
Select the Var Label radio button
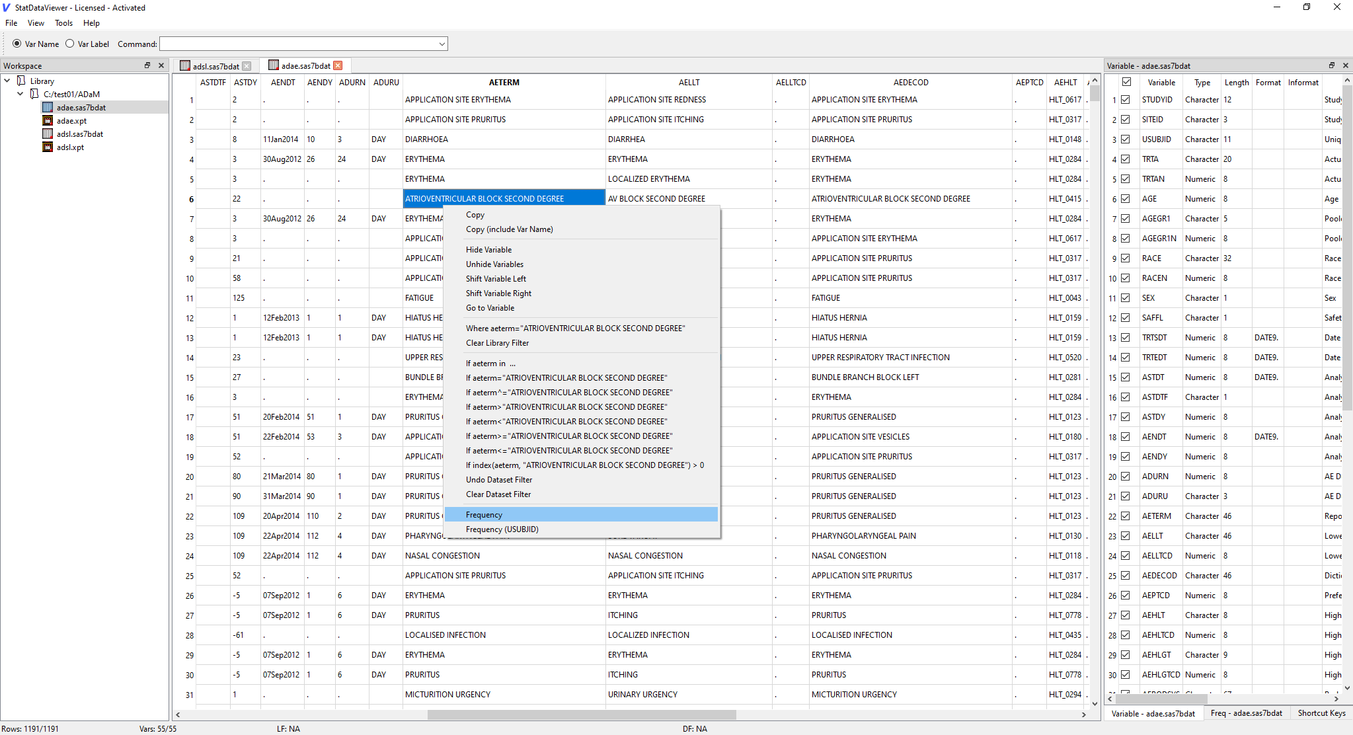[69, 44]
